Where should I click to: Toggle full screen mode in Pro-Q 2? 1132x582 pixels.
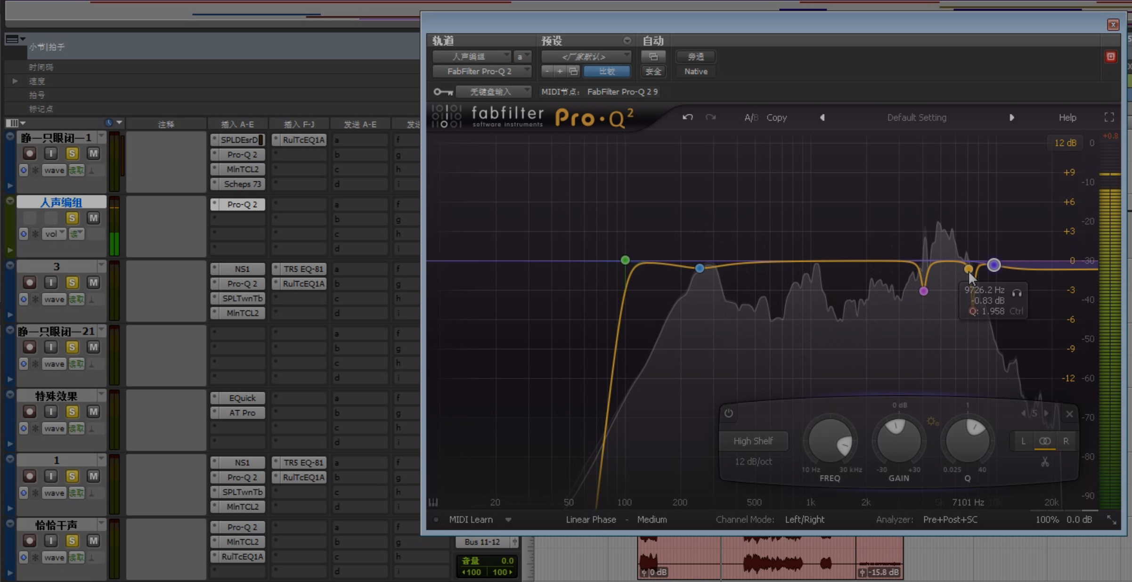point(1109,117)
